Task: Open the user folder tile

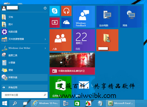Action: [x=107, y=40]
